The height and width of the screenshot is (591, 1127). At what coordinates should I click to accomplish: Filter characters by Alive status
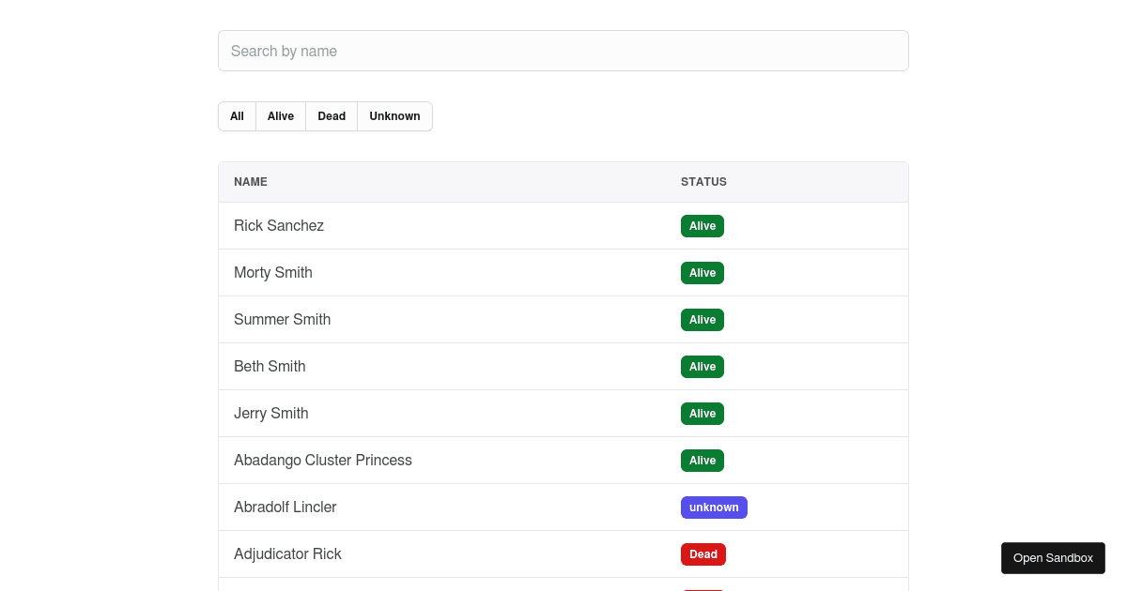(281, 116)
